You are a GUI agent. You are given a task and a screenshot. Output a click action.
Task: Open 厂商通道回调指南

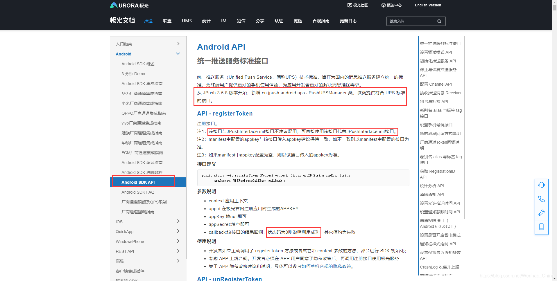138,212
